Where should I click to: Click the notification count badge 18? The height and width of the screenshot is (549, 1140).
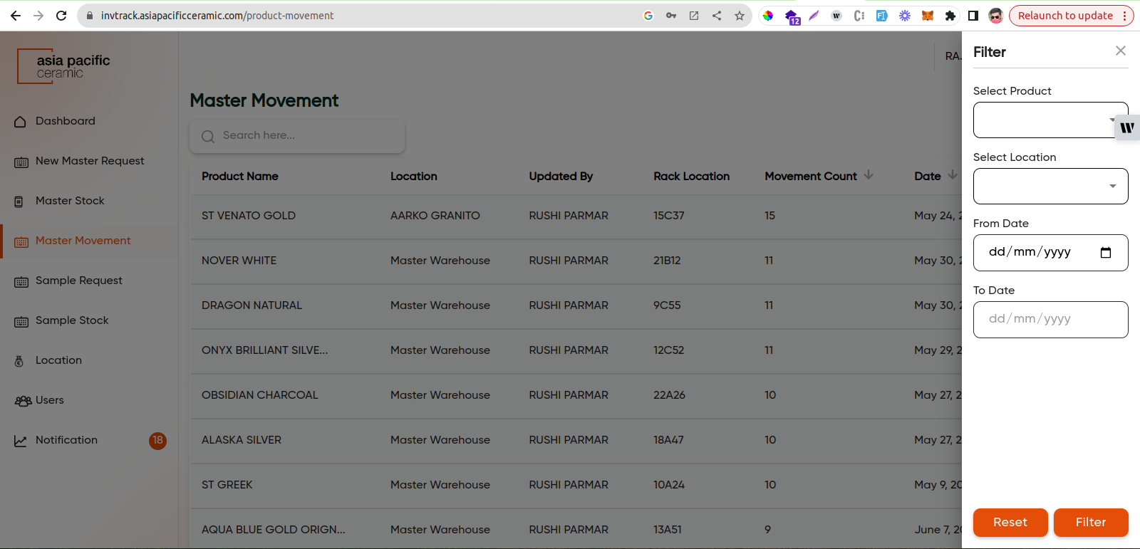point(157,440)
